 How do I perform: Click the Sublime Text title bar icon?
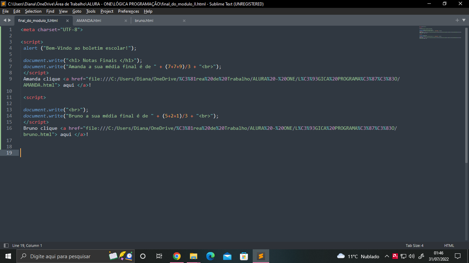tap(4, 4)
